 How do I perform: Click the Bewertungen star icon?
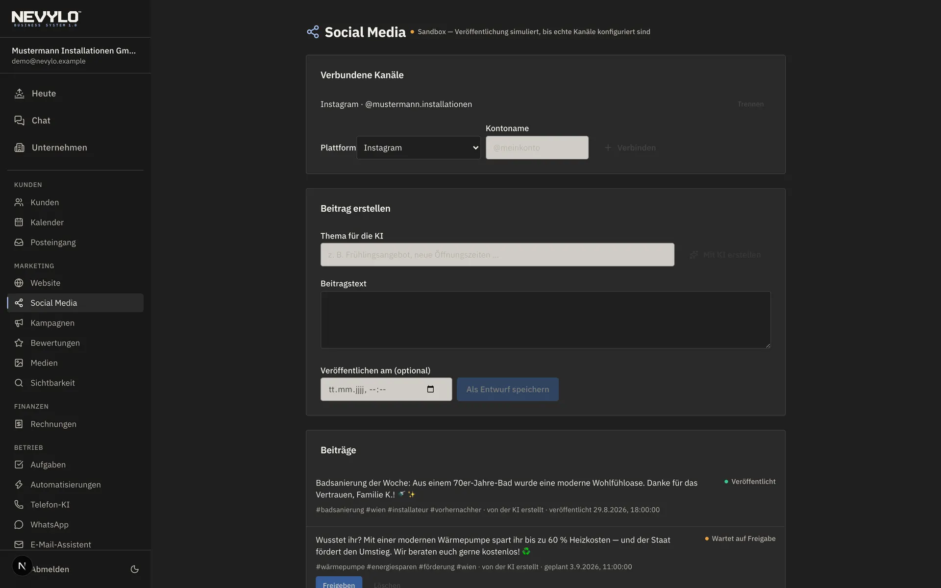coord(19,343)
